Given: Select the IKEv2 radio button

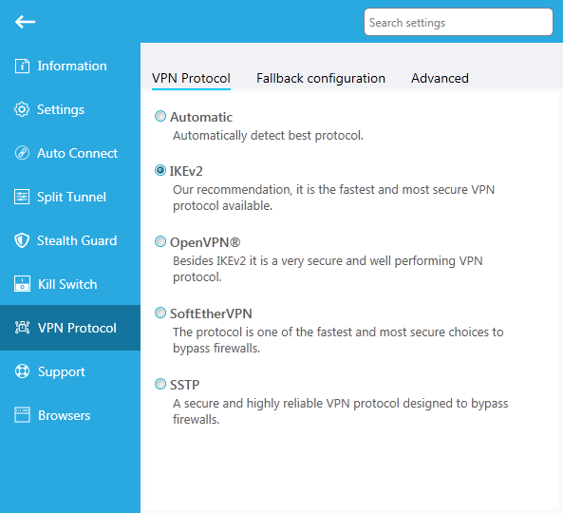Looking at the screenshot, I should 160,170.
